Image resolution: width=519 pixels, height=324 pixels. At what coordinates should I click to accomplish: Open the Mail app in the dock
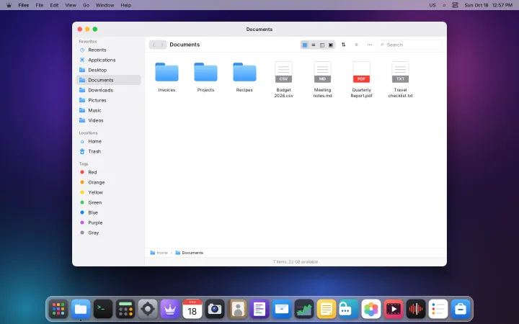(282, 309)
